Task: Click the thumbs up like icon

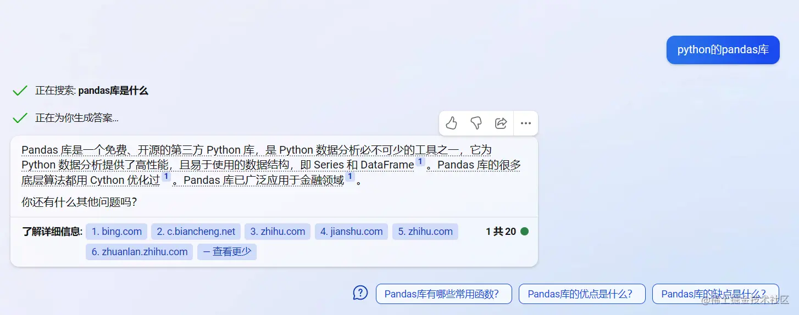Action: [452, 123]
